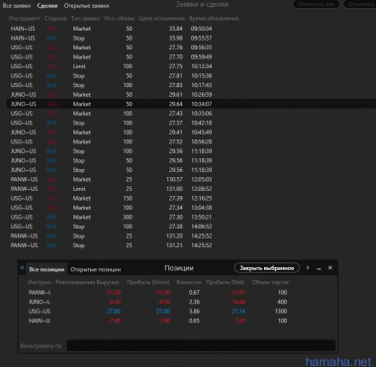Select the Все позиции tab
The height and width of the screenshot is (367, 376).
pyautogui.click(x=47, y=269)
